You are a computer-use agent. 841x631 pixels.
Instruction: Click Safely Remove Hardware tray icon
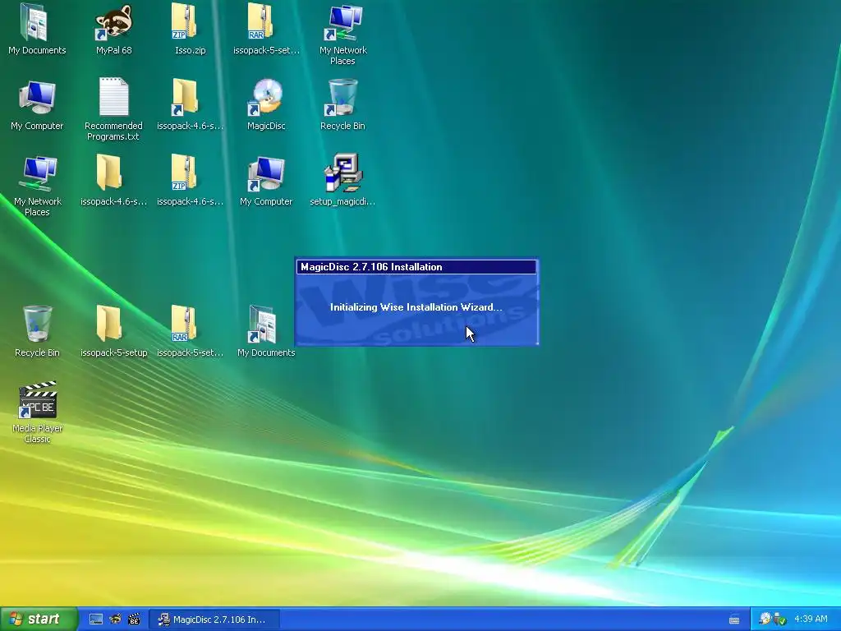click(x=779, y=619)
